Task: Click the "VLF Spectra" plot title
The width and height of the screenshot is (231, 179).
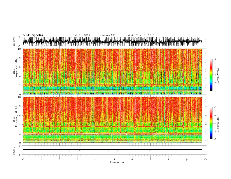Action: coord(33,35)
